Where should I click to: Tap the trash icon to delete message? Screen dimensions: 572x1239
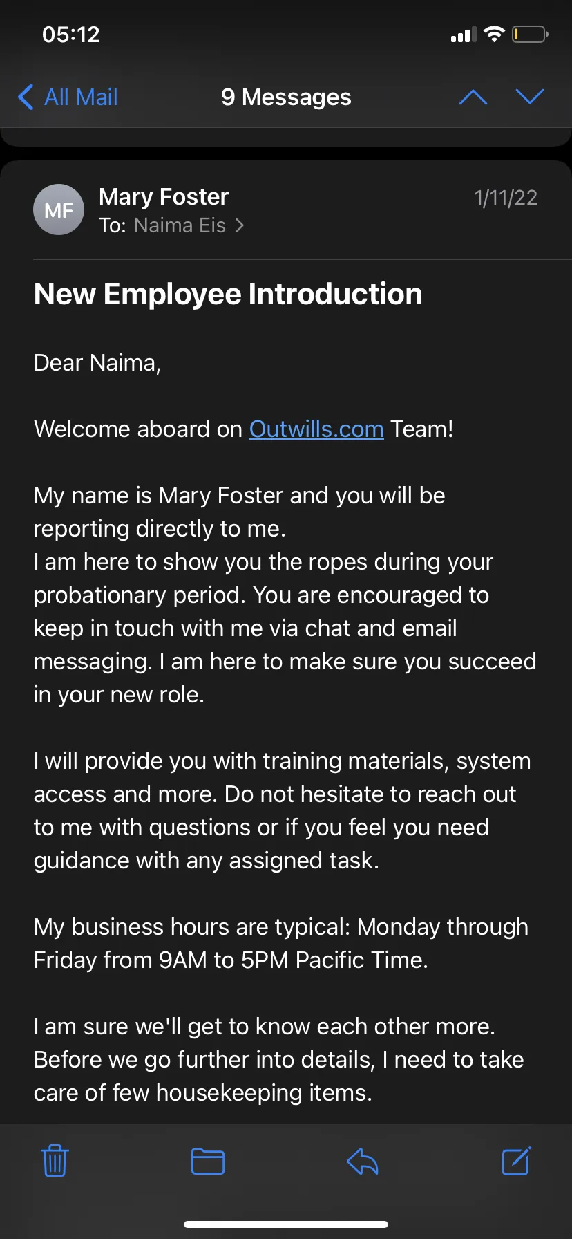(x=55, y=1161)
